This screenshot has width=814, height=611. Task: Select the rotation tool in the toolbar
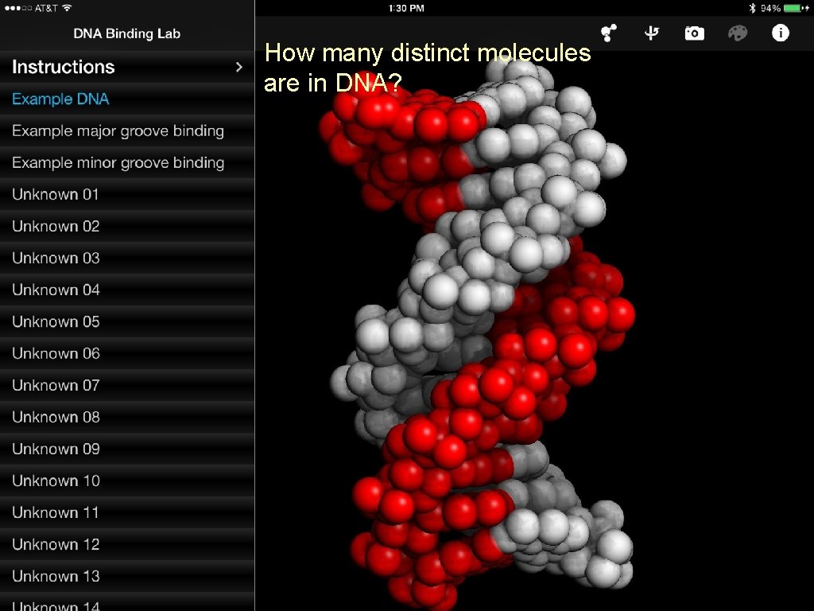pyautogui.click(x=650, y=33)
